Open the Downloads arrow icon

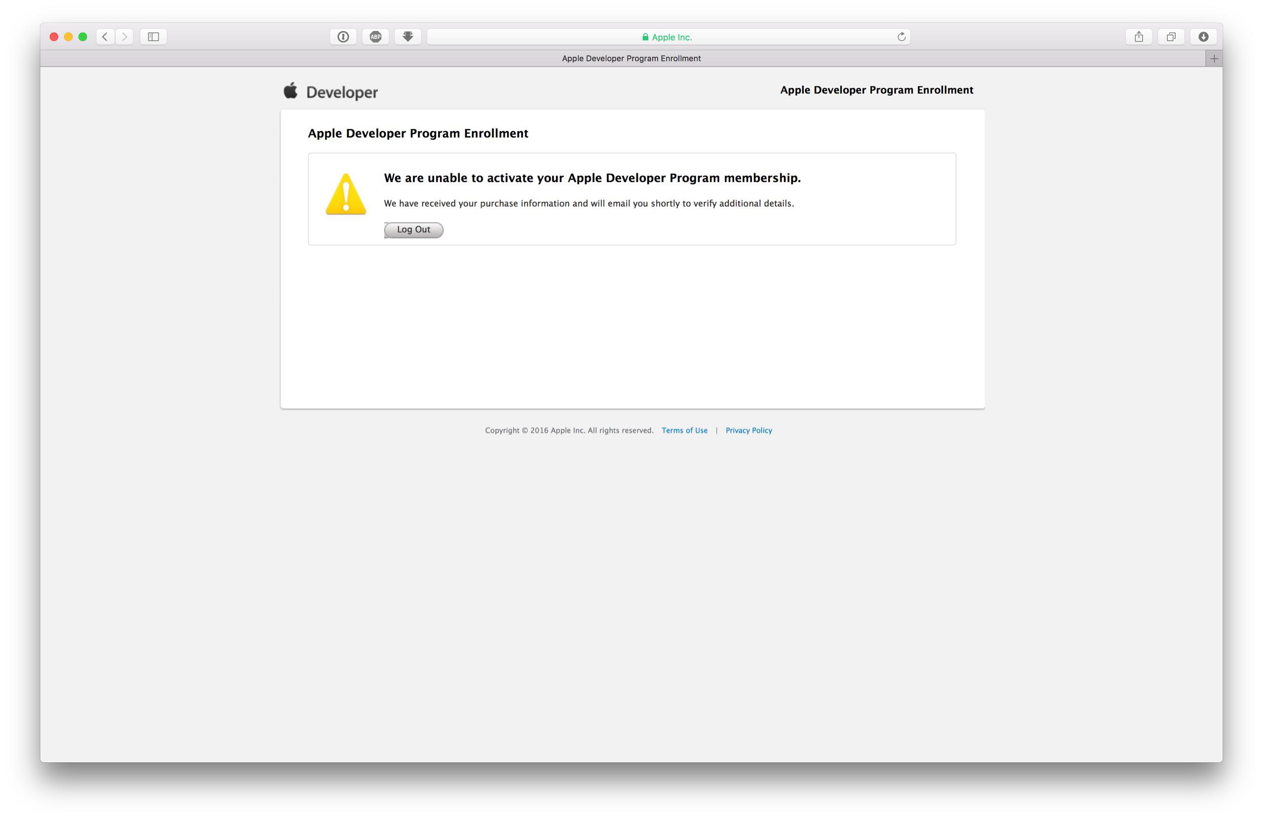1203,37
